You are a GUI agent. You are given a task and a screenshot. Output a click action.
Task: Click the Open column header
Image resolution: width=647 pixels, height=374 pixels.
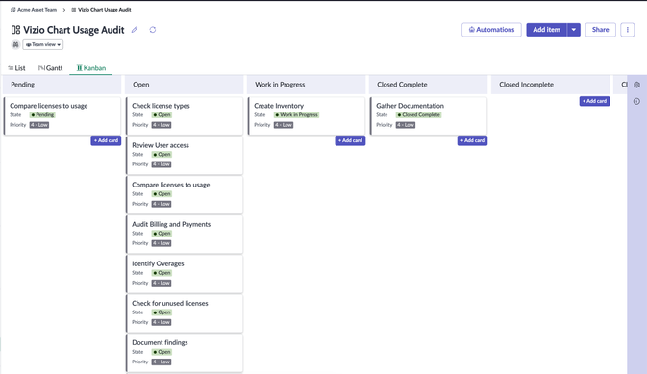coord(185,85)
